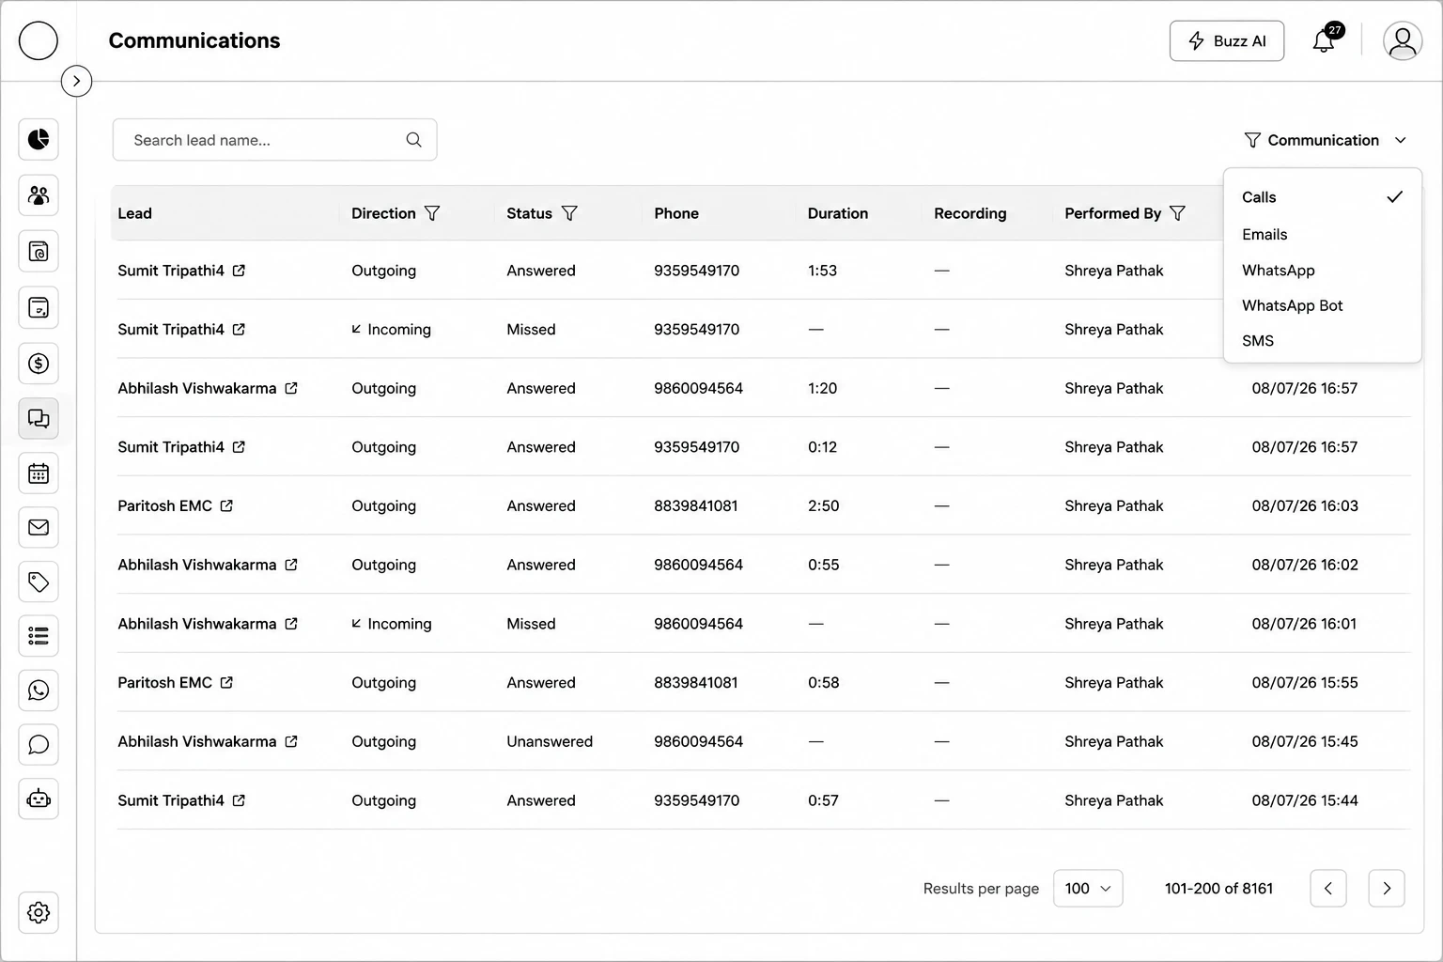Open the document clock sidebar icon
The width and height of the screenshot is (1443, 962).
click(x=39, y=252)
